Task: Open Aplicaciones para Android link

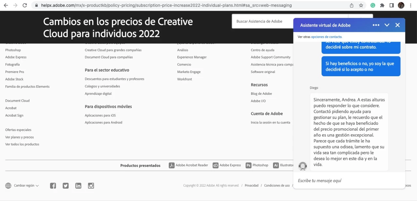Action: [104, 122]
